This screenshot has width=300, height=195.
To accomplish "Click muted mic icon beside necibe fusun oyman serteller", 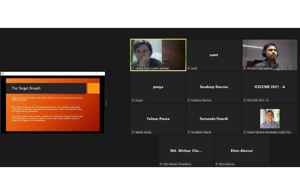I will pyautogui.click(x=133, y=68).
